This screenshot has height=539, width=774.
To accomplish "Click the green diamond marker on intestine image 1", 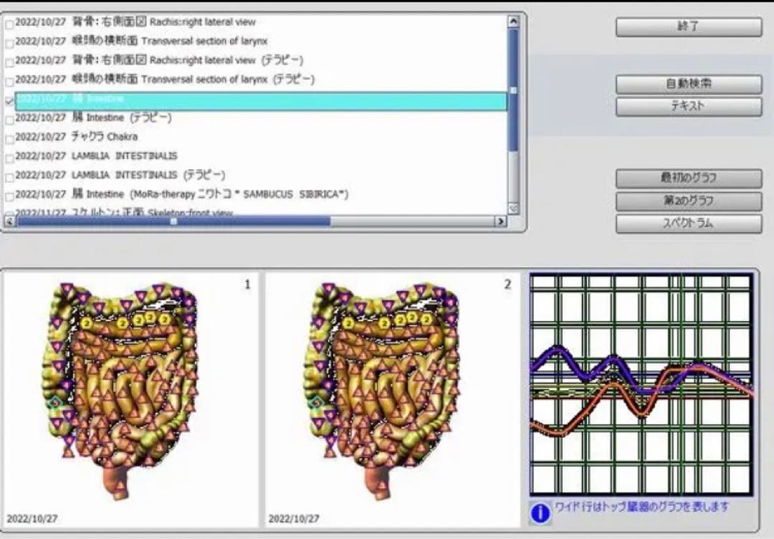I will pos(54,404).
